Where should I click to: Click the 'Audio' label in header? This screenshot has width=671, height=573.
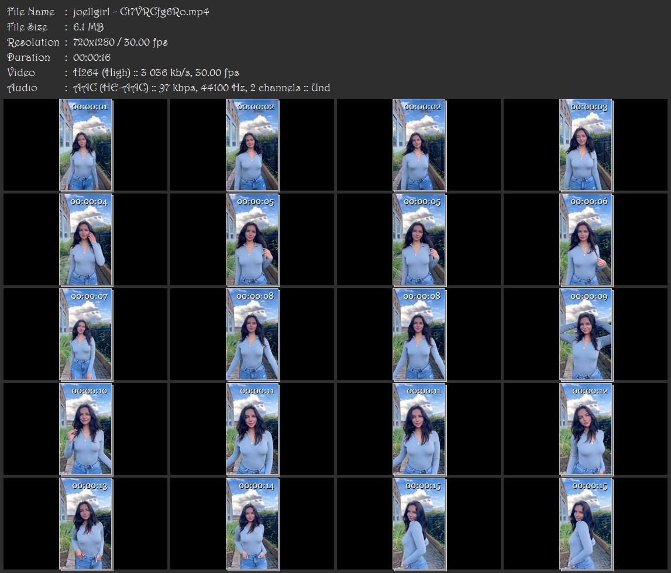22,88
